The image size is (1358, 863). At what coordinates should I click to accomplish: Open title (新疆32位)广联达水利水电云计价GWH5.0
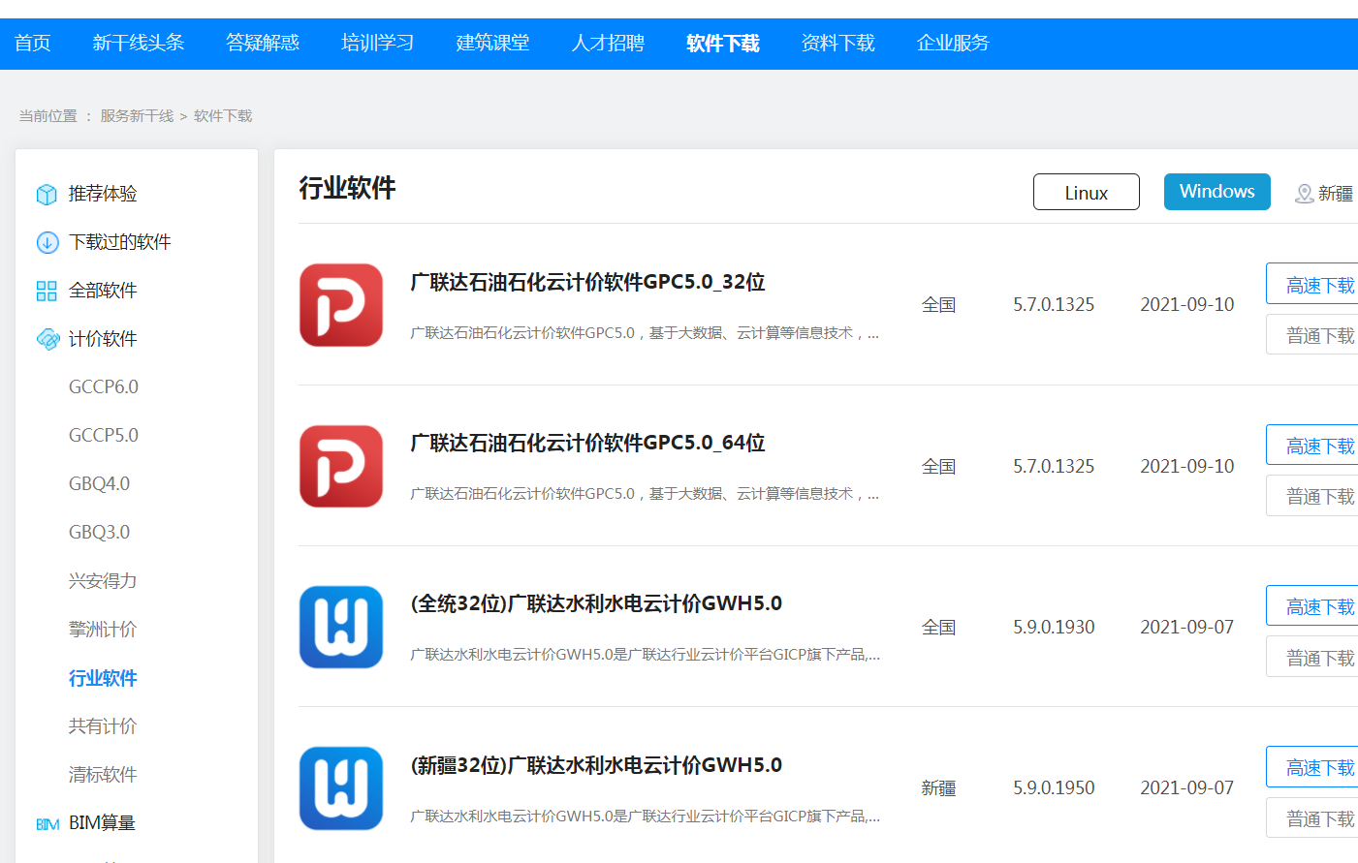[596, 765]
